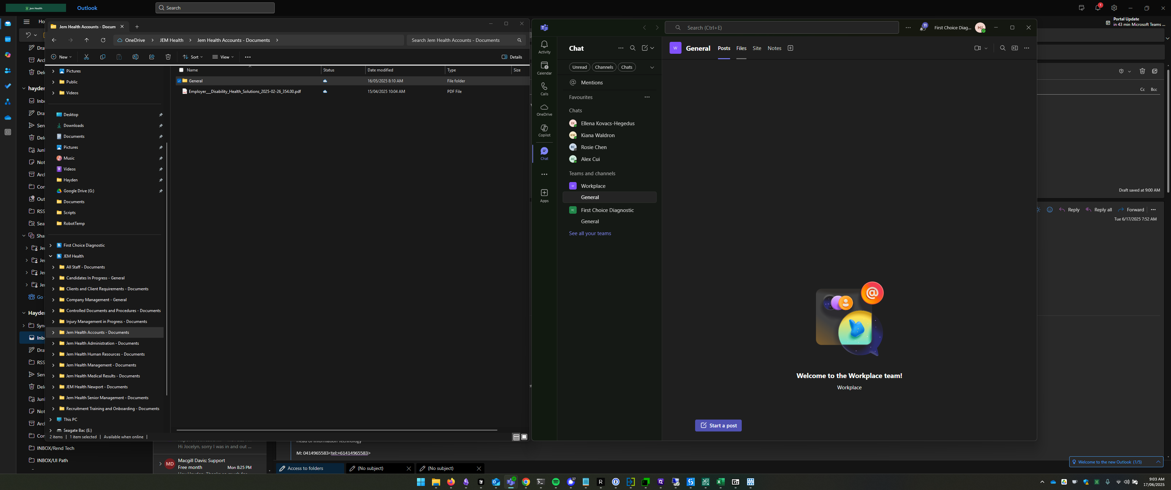Expand This PC tree node
The width and height of the screenshot is (1171, 490).
[x=50, y=420]
